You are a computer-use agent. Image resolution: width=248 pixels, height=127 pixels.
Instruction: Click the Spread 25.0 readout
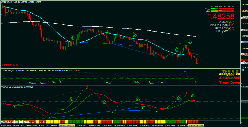click(x=226, y=22)
